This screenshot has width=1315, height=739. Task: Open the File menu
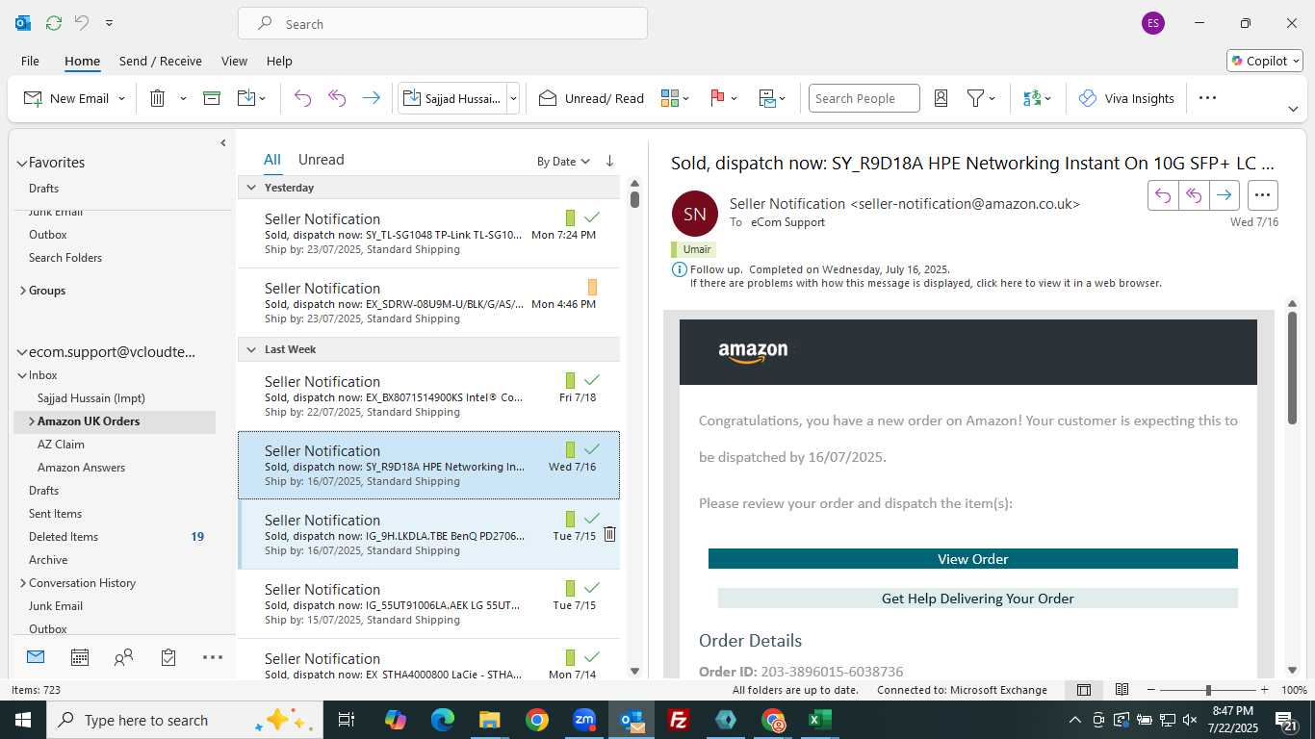click(30, 61)
